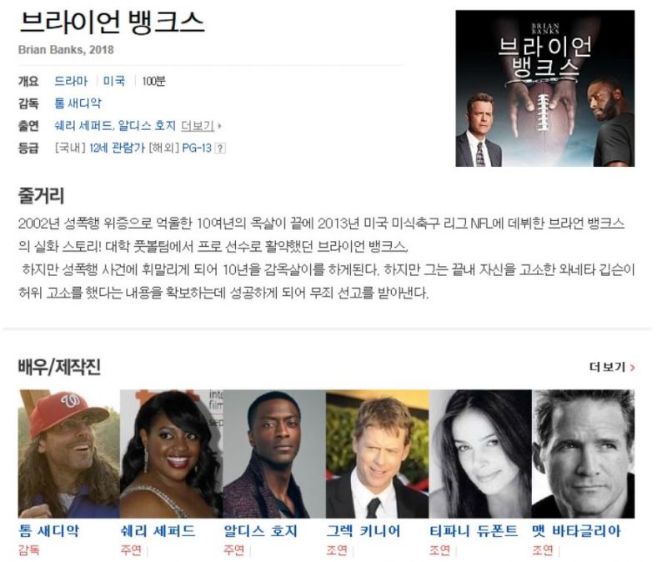667x562 pixels.
Task: Open 알디스 호지 actor photo
Action: [x=274, y=454]
